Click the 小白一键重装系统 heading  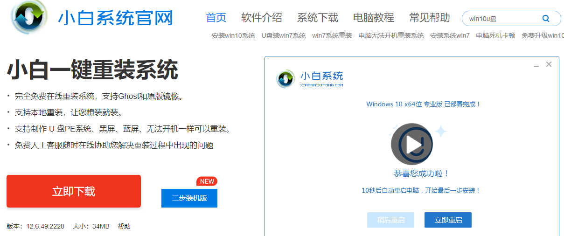(x=92, y=70)
